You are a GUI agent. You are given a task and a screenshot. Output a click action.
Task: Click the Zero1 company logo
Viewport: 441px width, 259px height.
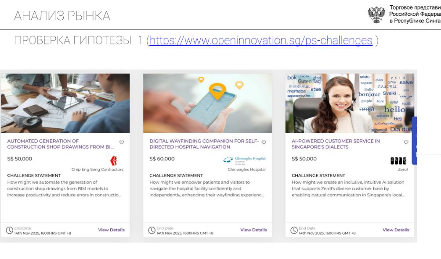(x=398, y=160)
